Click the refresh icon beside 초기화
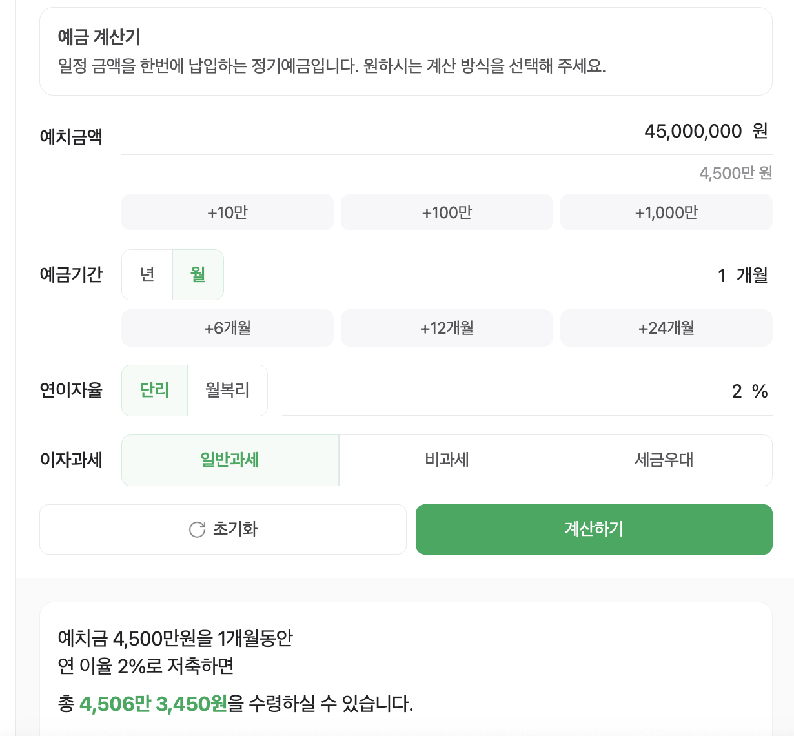This screenshot has height=736, width=794. pyautogui.click(x=197, y=529)
